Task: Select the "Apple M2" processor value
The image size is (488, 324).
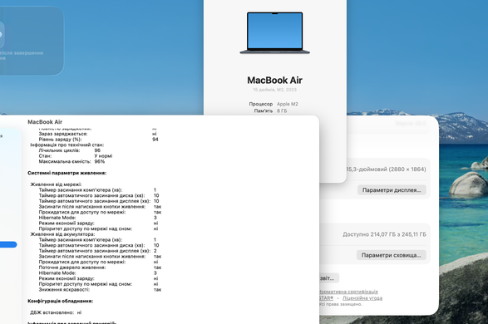Action: [x=288, y=104]
